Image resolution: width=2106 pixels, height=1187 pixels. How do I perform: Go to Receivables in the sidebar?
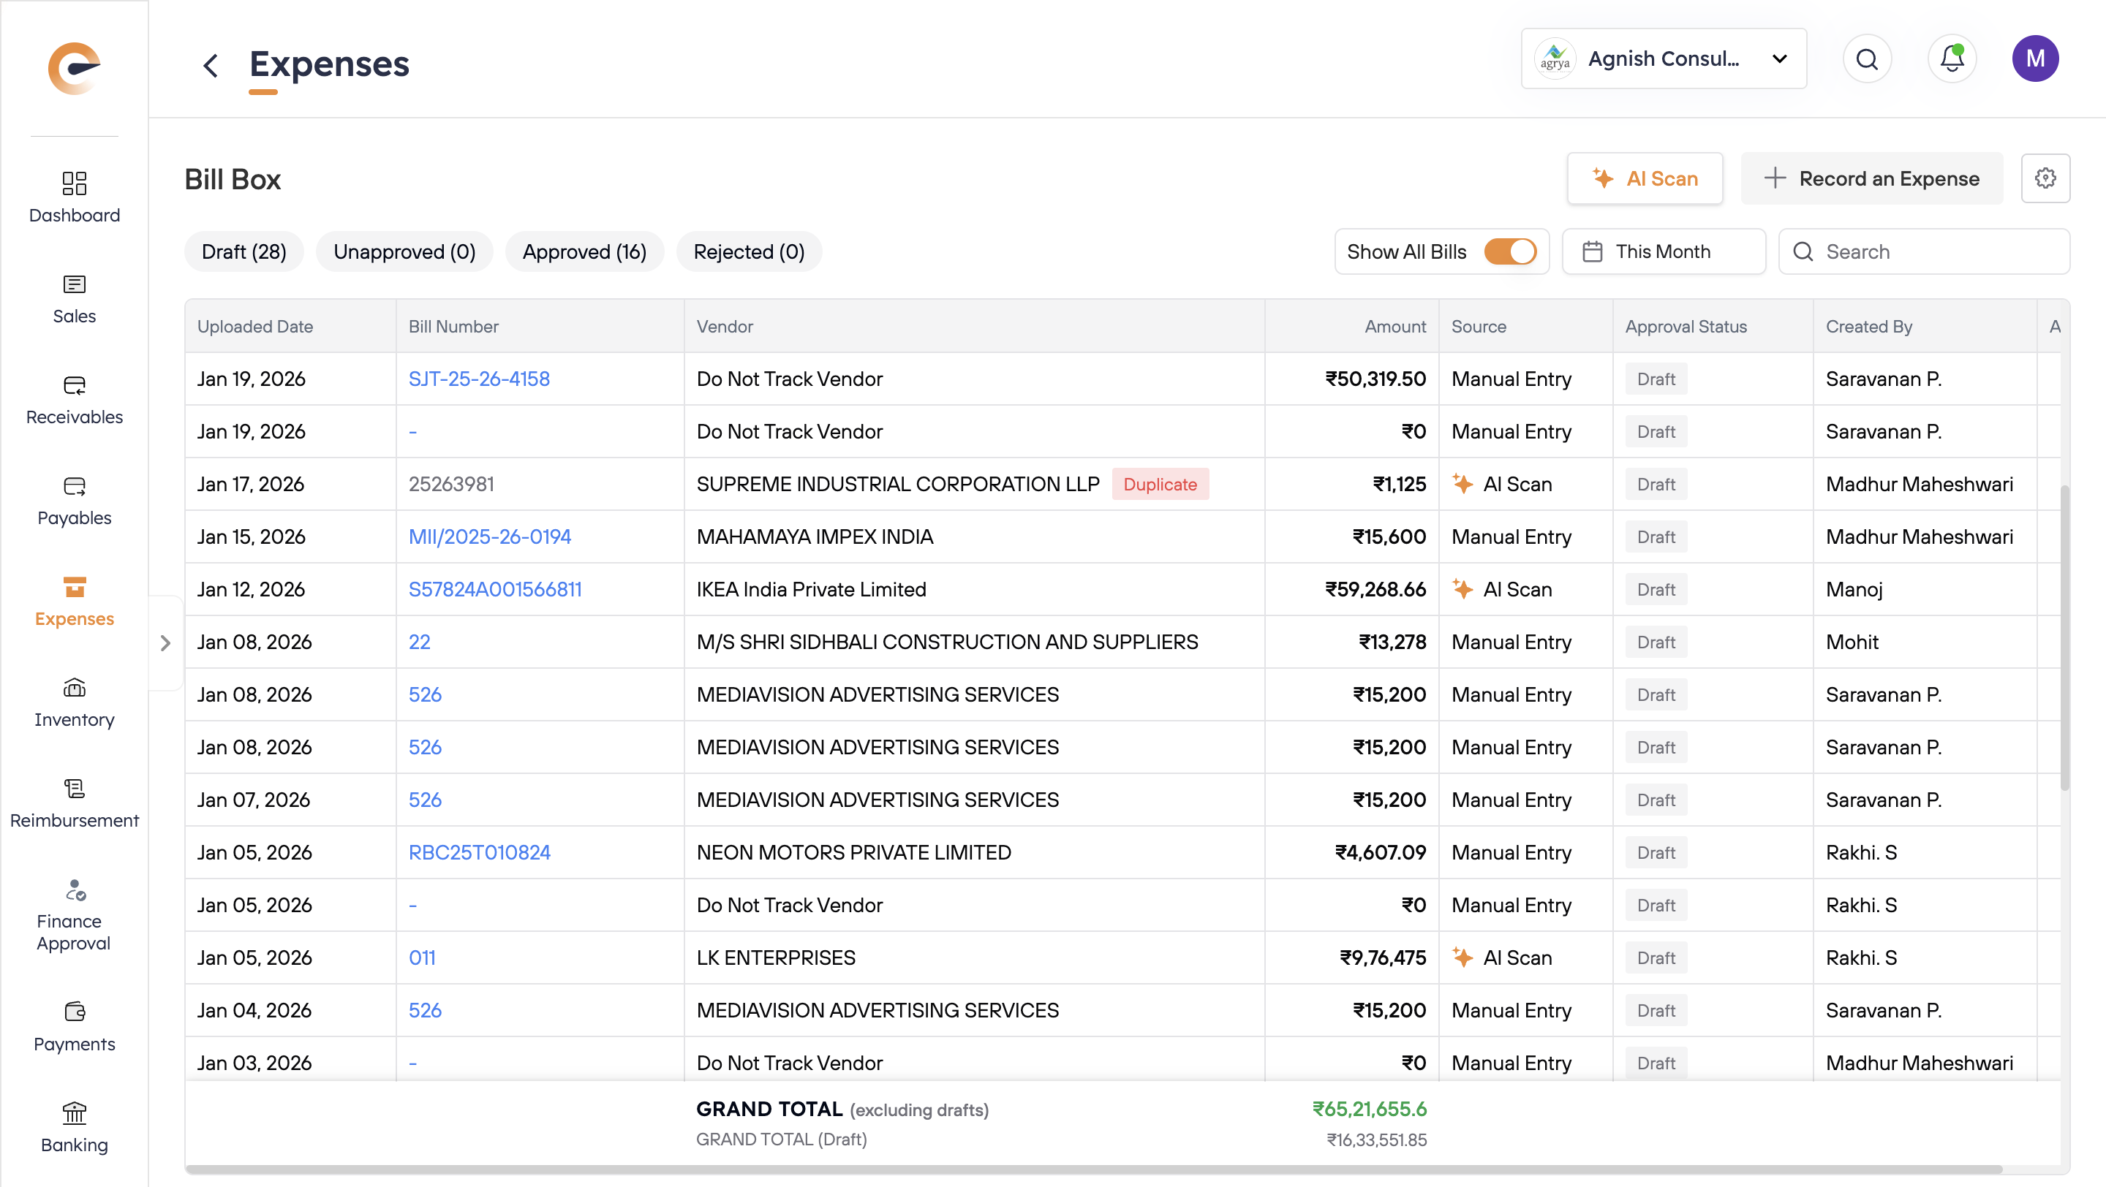[x=74, y=384]
